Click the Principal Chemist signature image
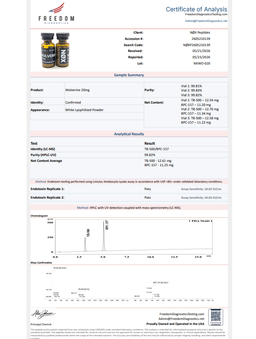The width and height of the screenshot is (256, 339). pyautogui.click(x=43, y=314)
